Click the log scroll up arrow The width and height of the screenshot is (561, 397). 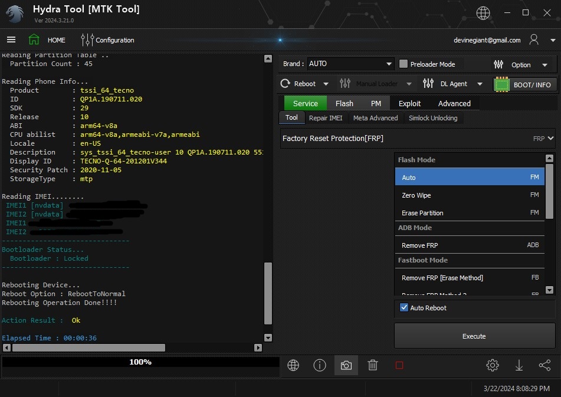[x=268, y=58]
